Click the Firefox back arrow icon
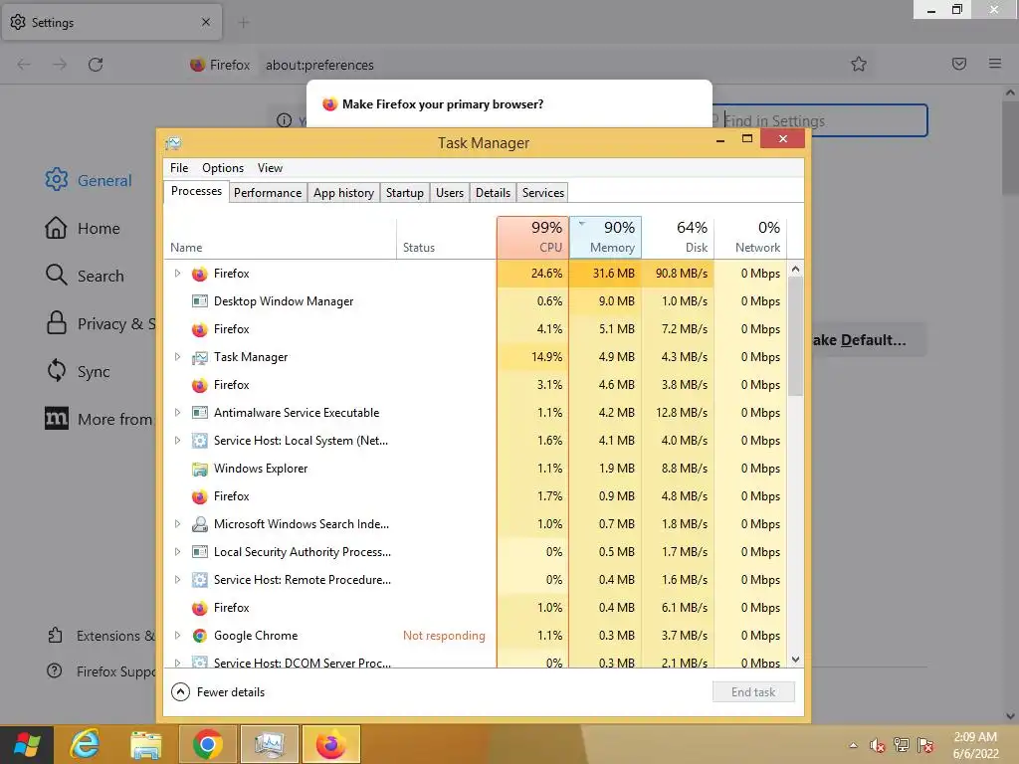Screen dimensions: 1019x764 pyautogui.click(x=24, y=65)
